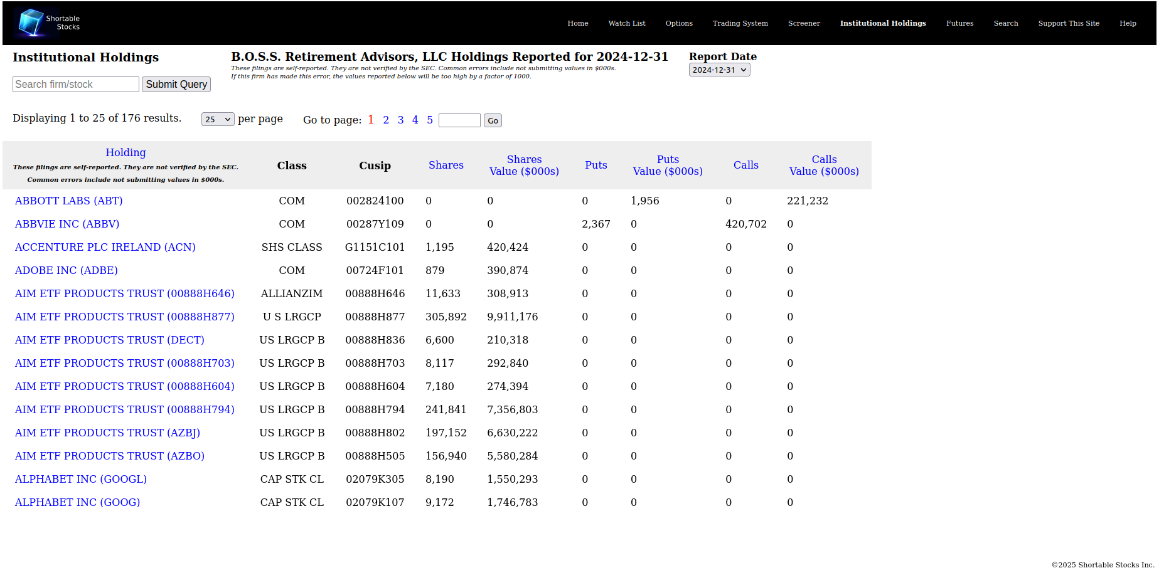Viewport: 1159px width, 568px height.
Task: Visit the Support This Site link
Action: point(1069,23)
